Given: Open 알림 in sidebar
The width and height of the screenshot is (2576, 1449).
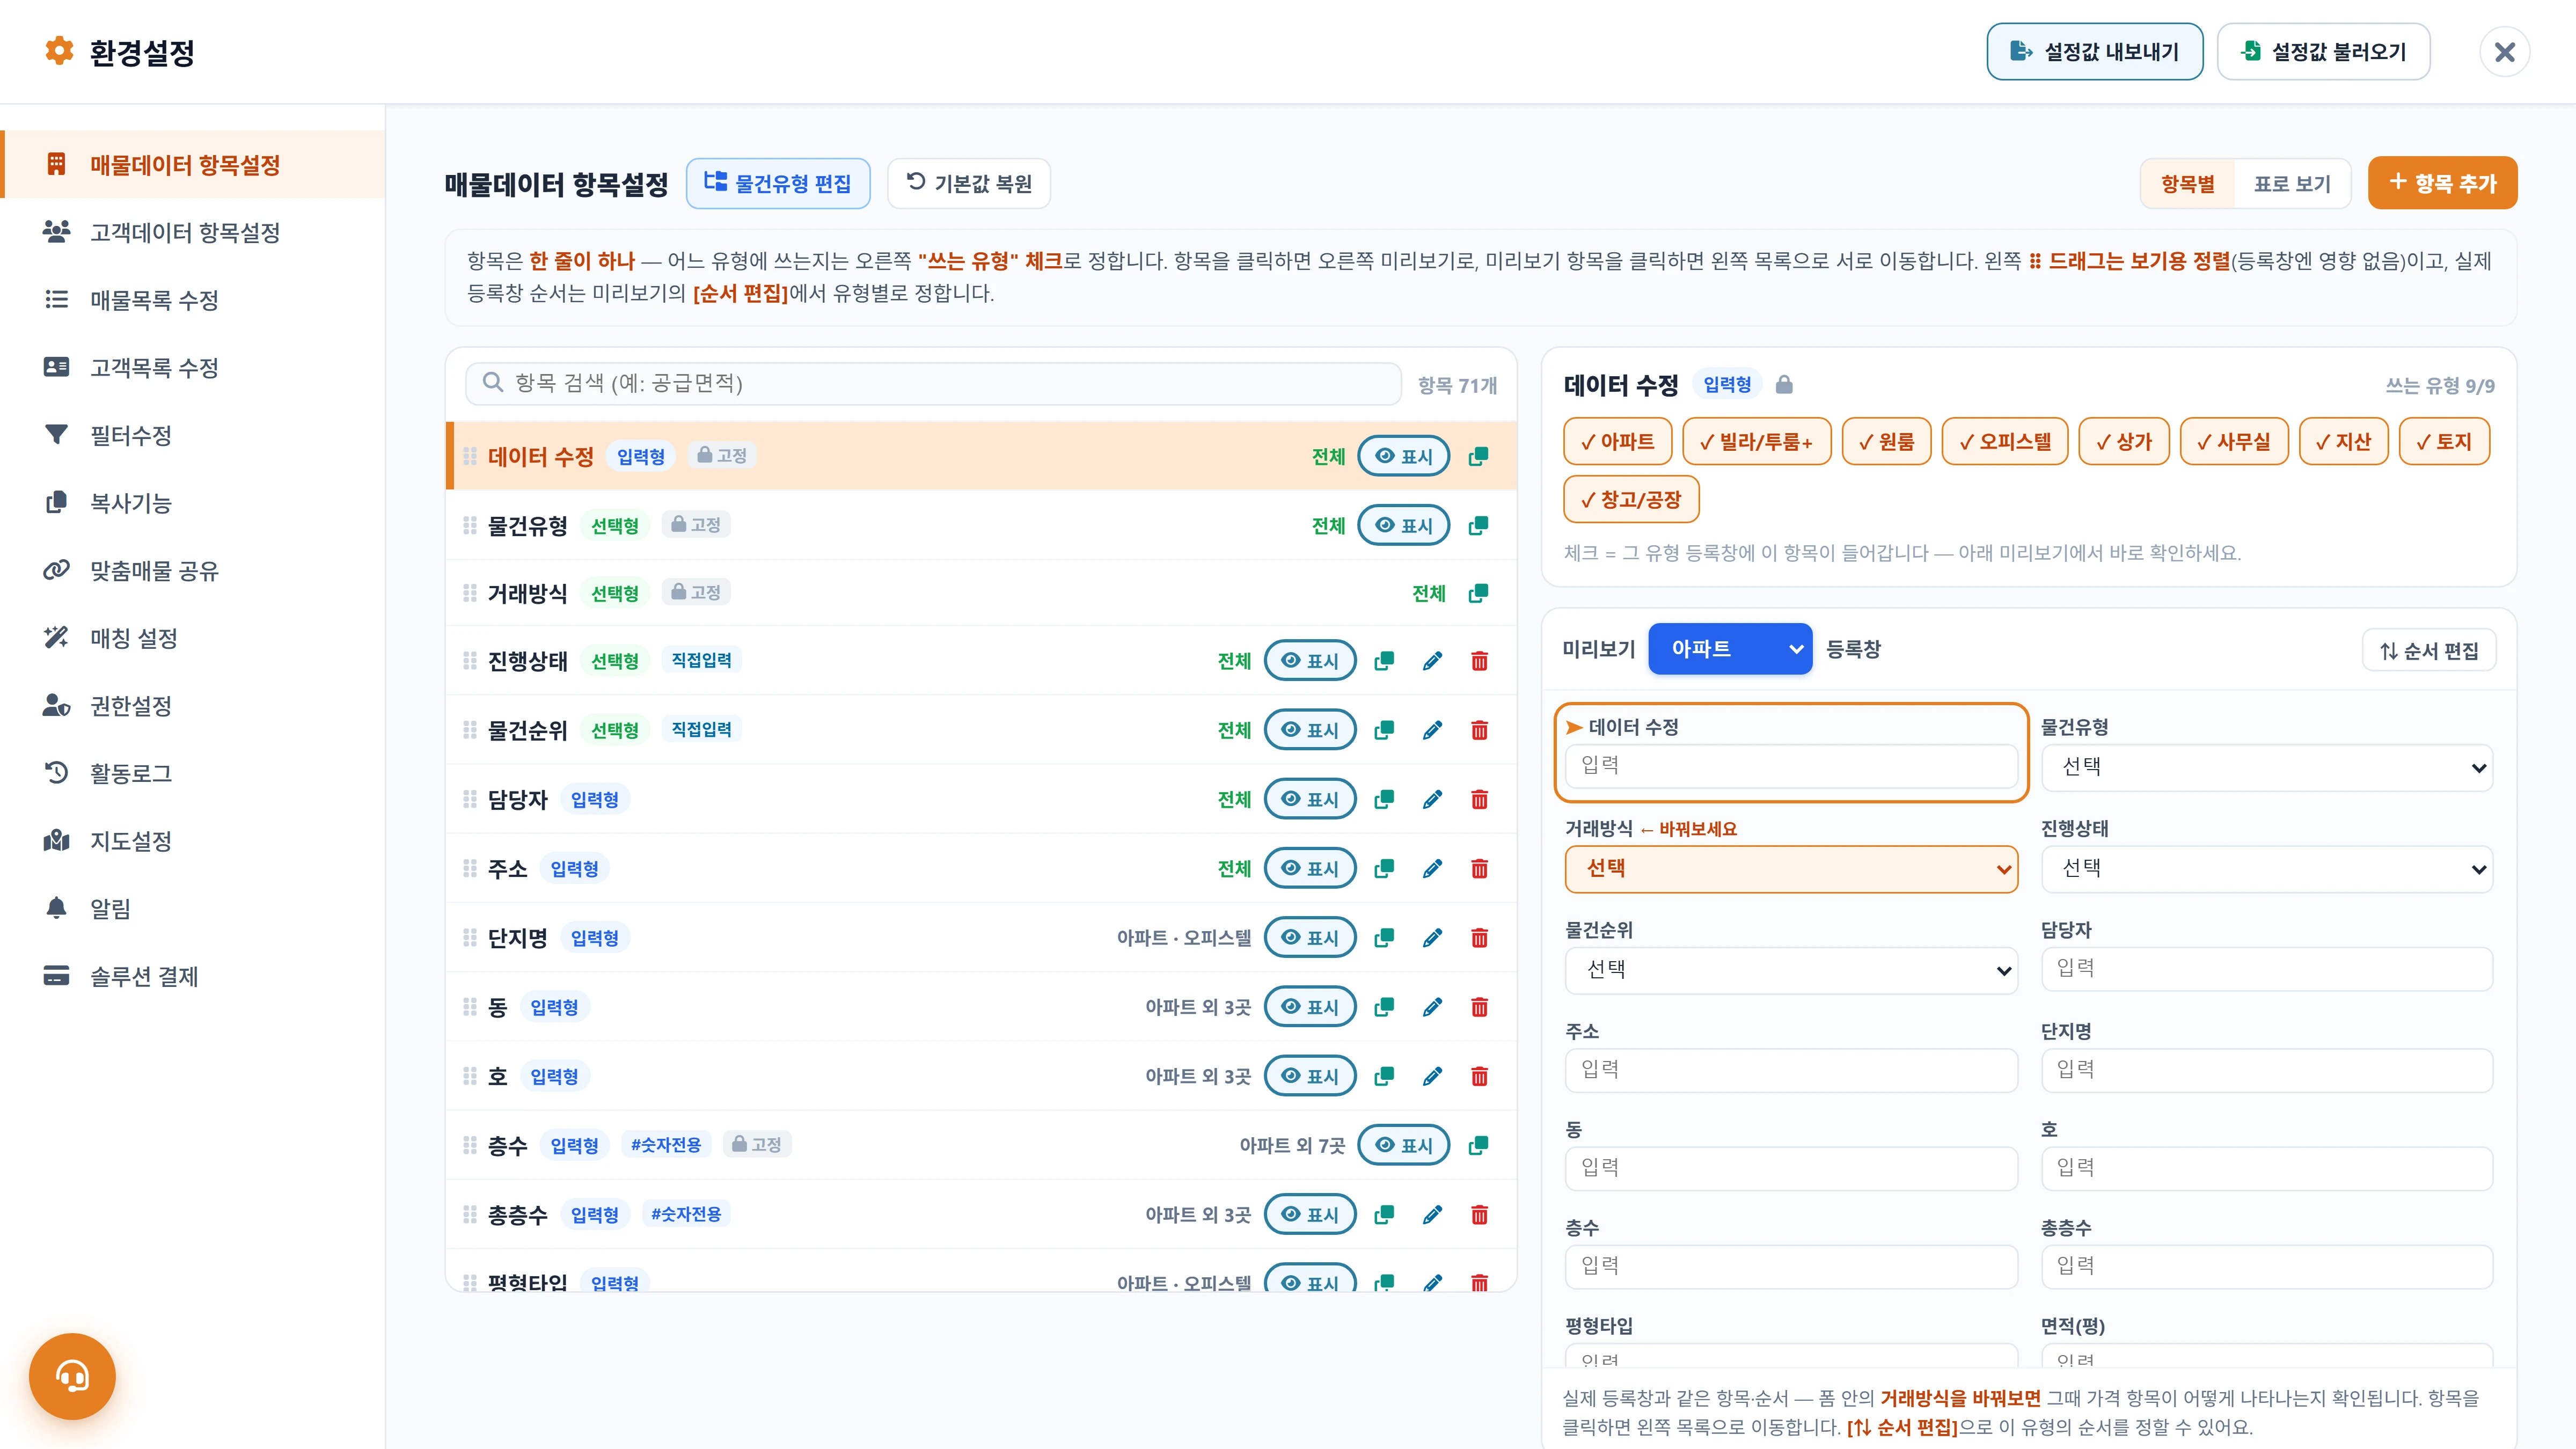Looking at the screenshot, I should (x=192, y=908).
